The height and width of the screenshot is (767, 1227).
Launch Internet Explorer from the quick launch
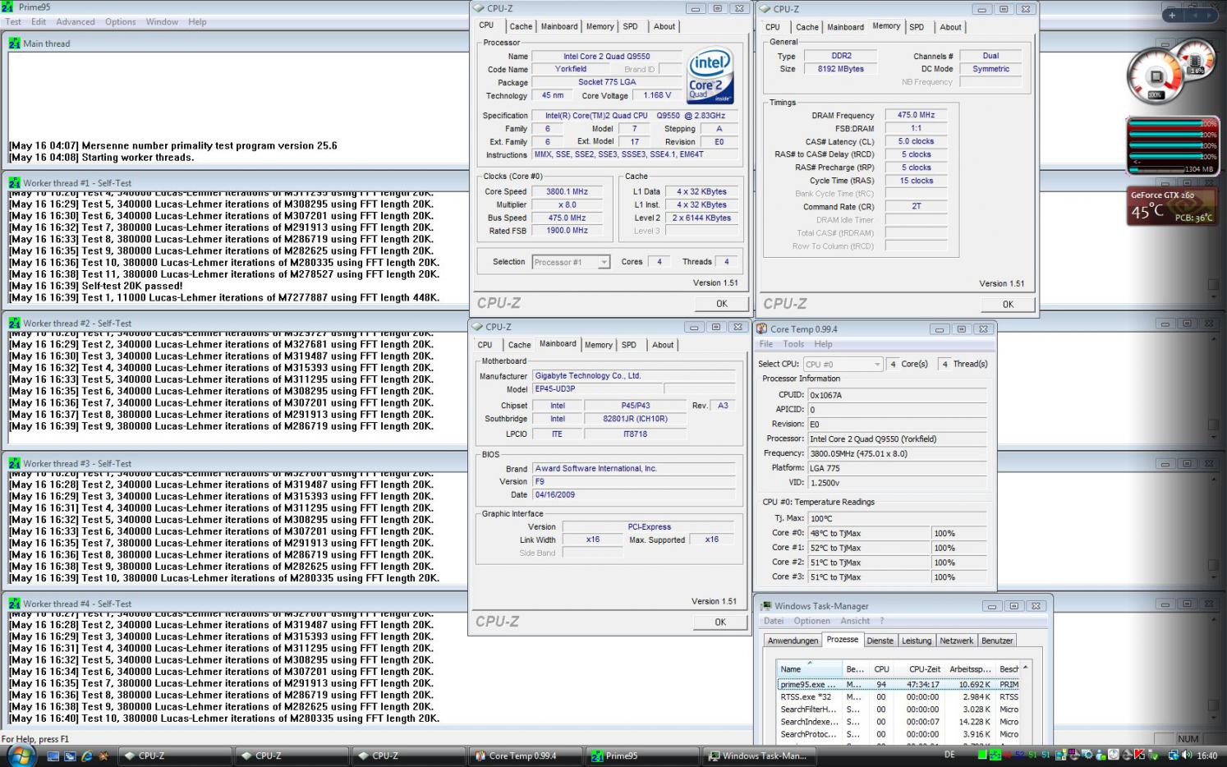[x=86, y=756]
